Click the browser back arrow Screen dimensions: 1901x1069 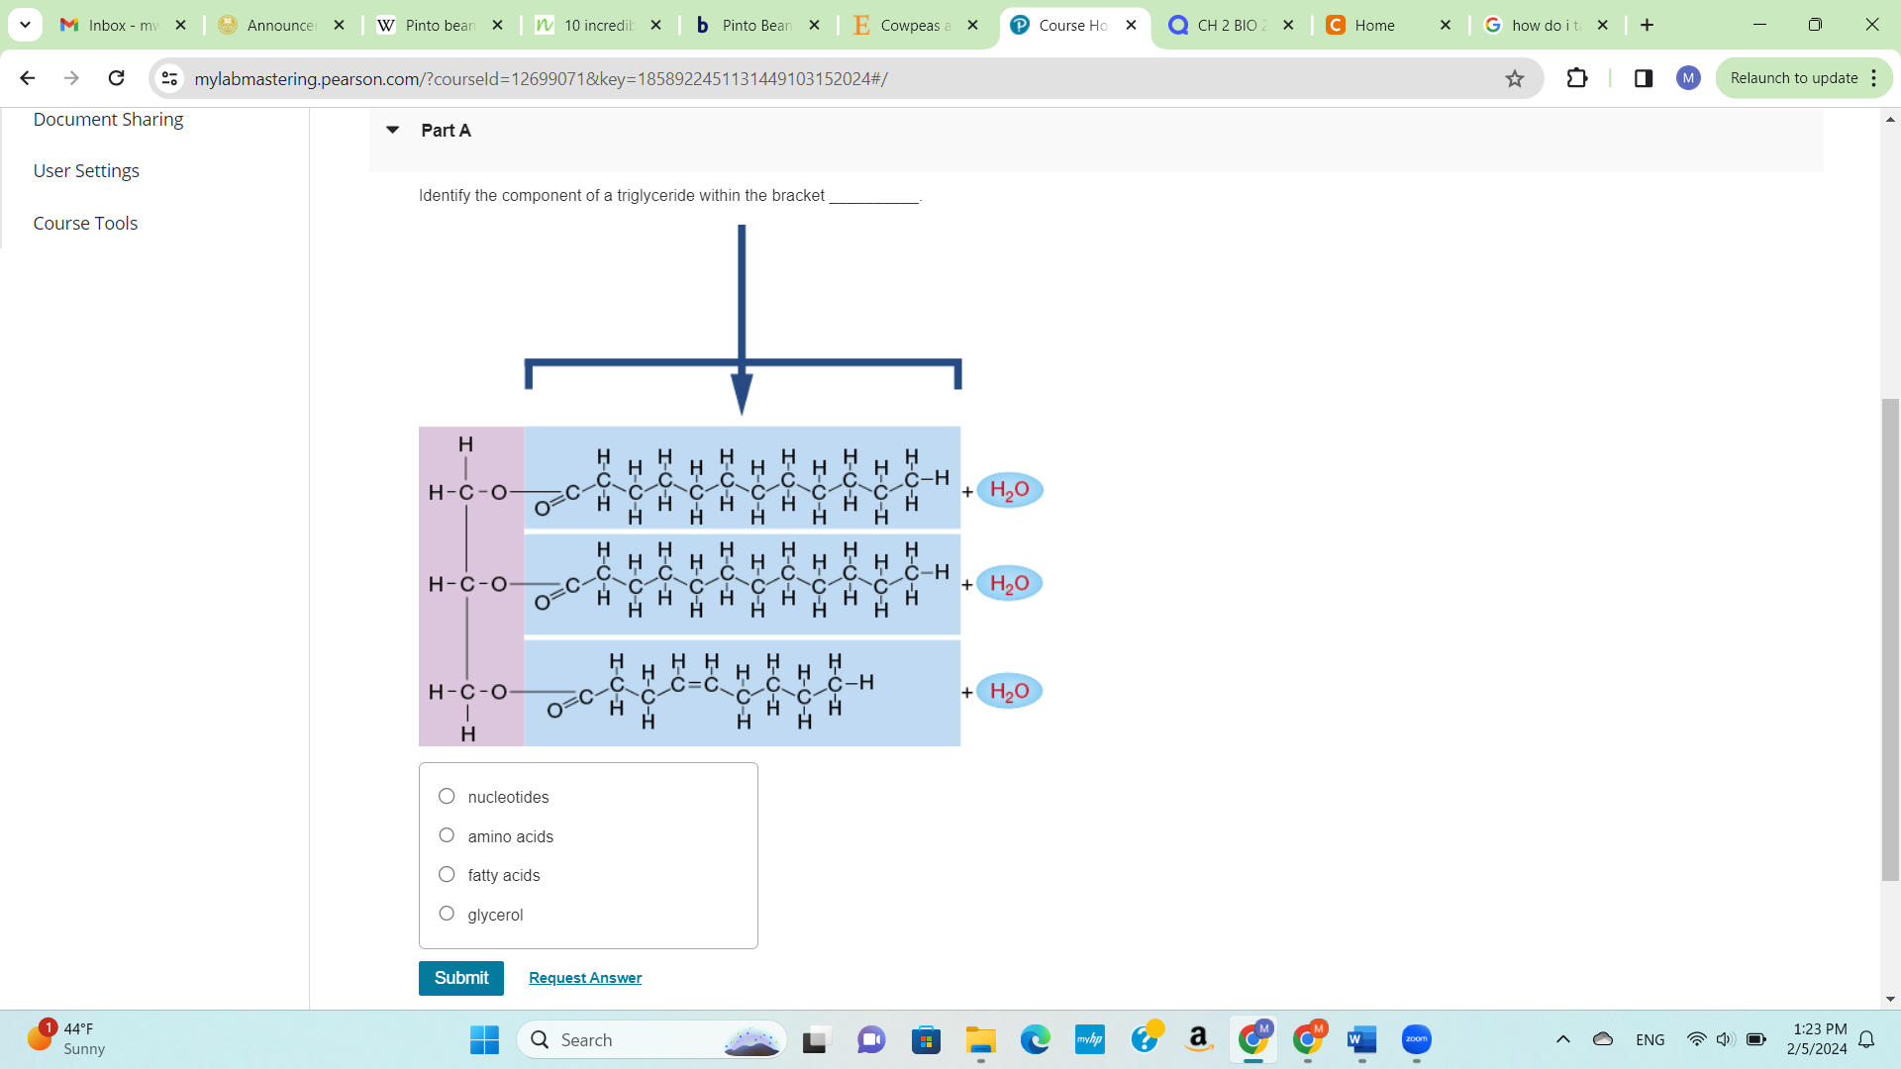pyautogui.click(x=27, y=77)
